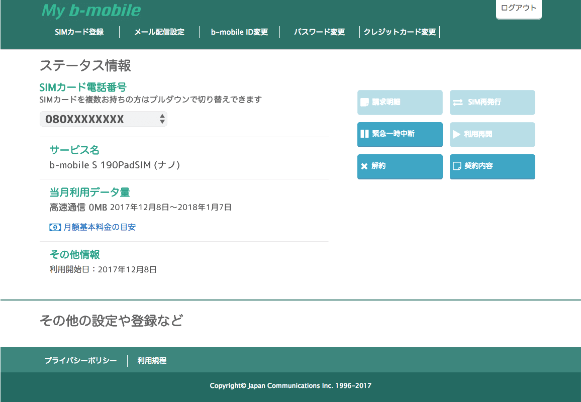Open メール配信設定 menu item
581x402 pixels.
159,32
